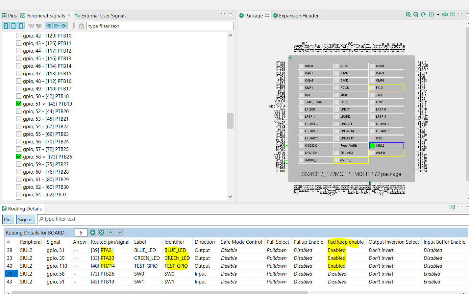Toggle pin labels on the package view
The image size is (469, 294).
(431, 14)
